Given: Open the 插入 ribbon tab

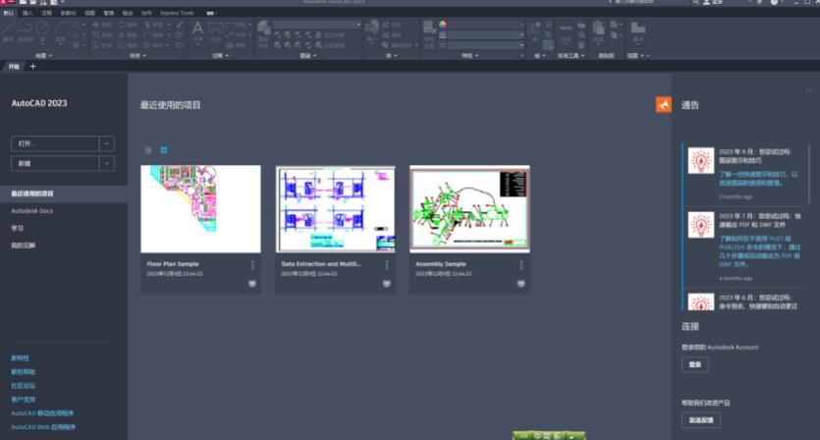Looking at the screenshot, I should [x=27, y=13].
